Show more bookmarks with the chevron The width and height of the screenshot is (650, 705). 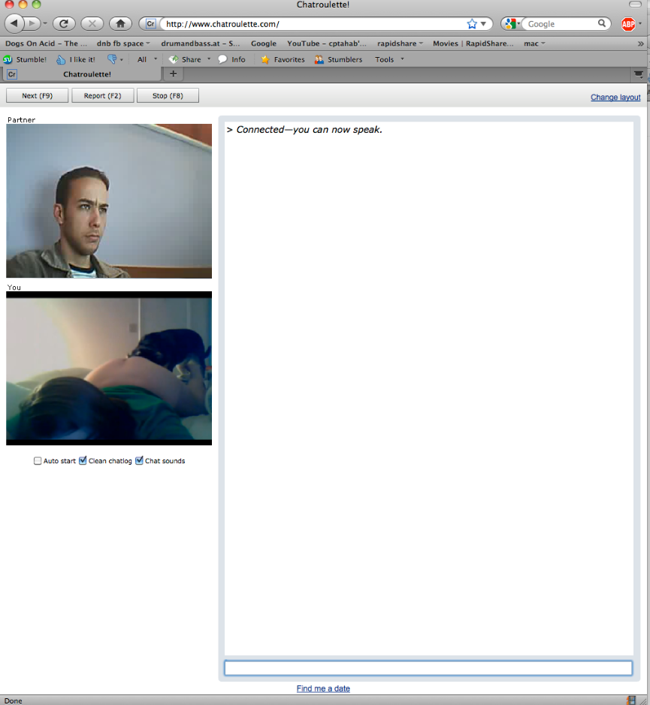[x=640, y=44]
